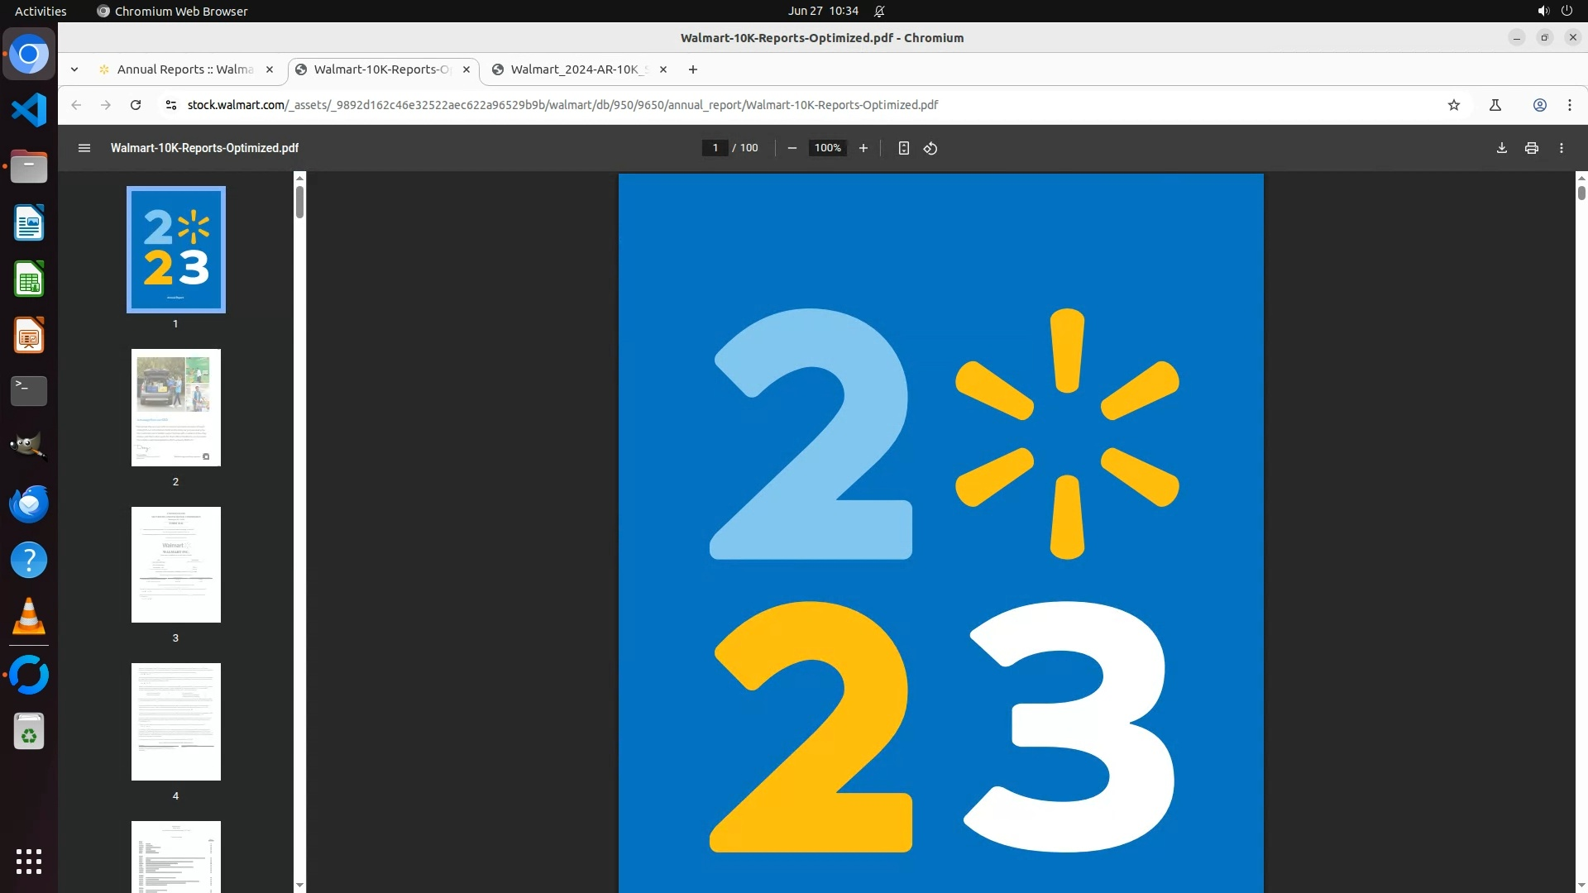Image resolution: width=1588 pixels, height=893 pixels.
Task: Click the fit to page icon
Action: (x=903, y=148)
